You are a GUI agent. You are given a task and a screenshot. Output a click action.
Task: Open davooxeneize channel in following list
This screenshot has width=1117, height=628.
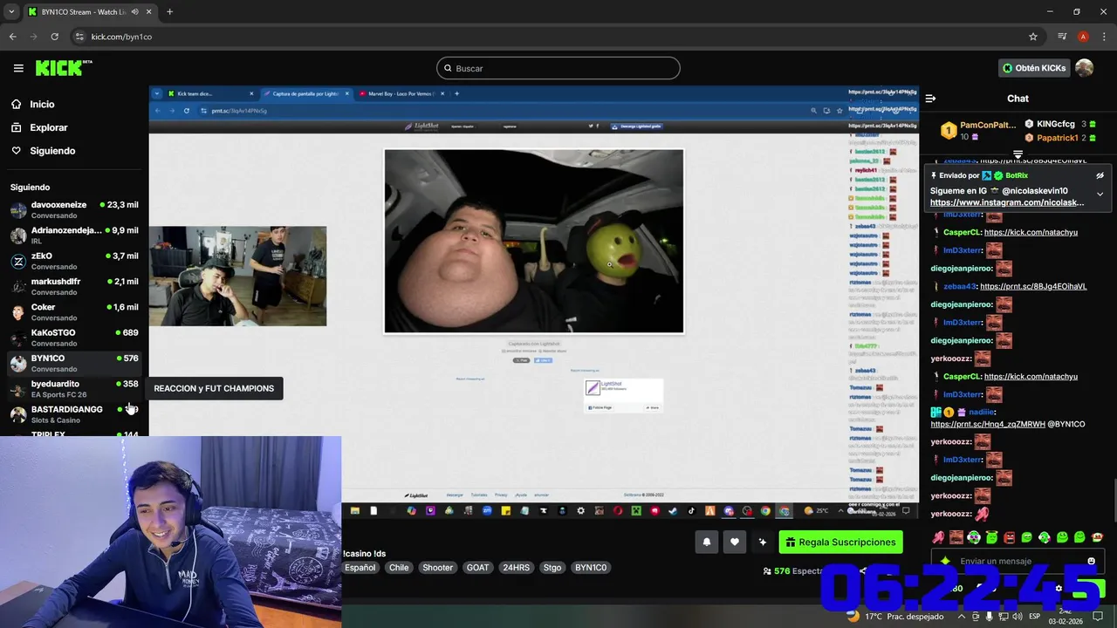pos(74,209)
